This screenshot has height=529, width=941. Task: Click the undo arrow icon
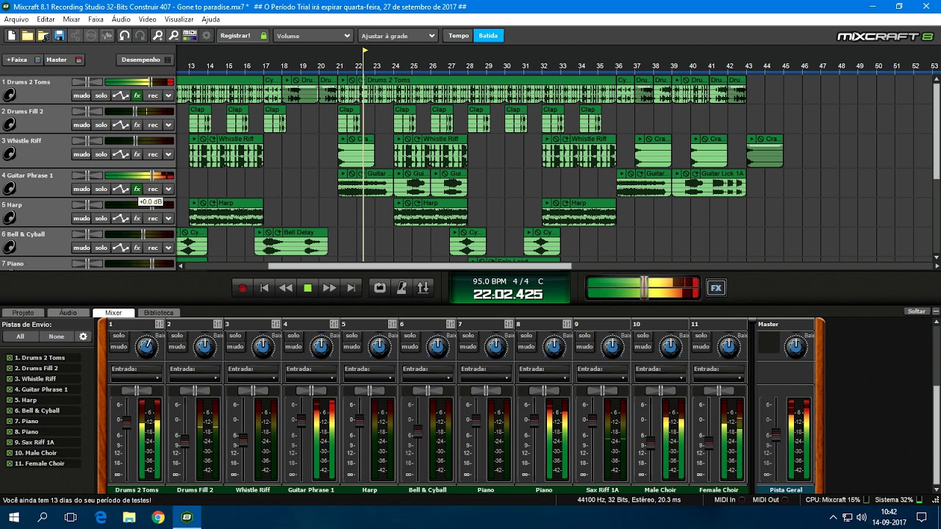click(124, 35)
